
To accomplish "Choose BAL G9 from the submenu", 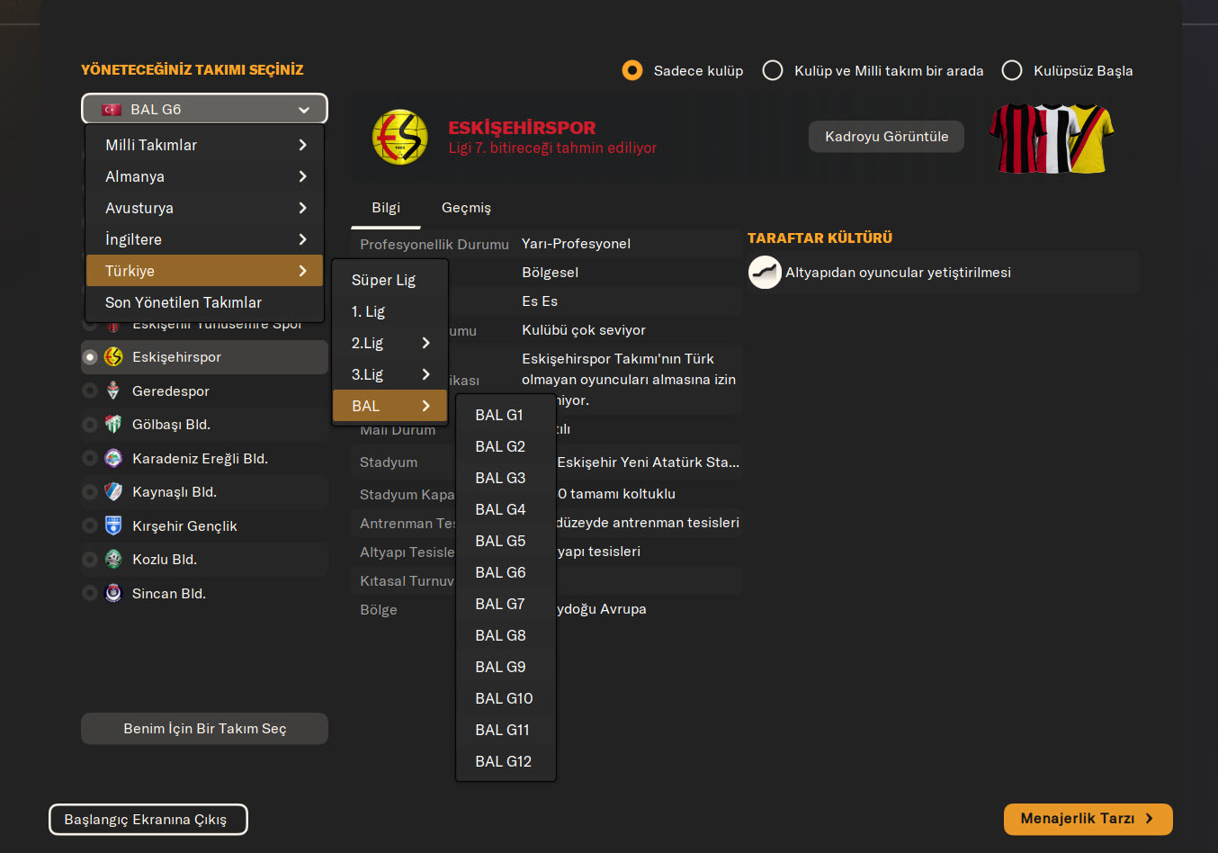I will (500, 667).
